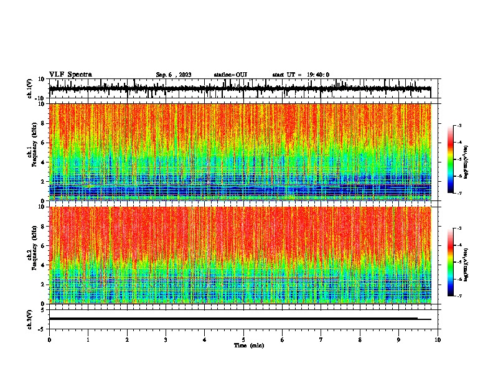
Task: Click the 6 kHz tick label on ch.2 spectrogram
Action: (x=44, y=246)
